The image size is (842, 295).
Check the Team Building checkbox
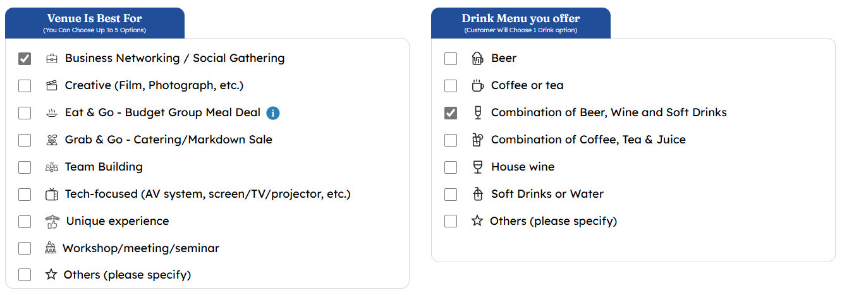point(25,167)
